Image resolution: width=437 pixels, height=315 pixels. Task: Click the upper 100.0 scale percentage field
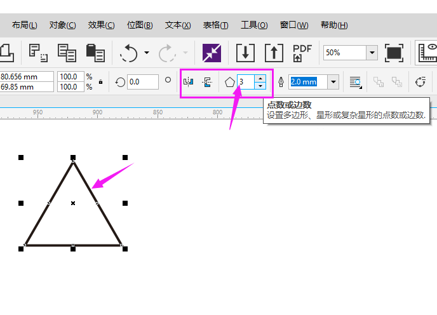click(71, 77)
